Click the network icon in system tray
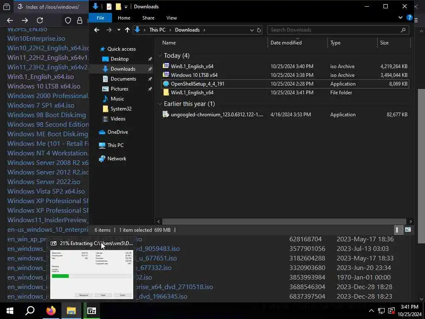Image resolution: width=425 pixels, height=319 pixels. (381, 311)
